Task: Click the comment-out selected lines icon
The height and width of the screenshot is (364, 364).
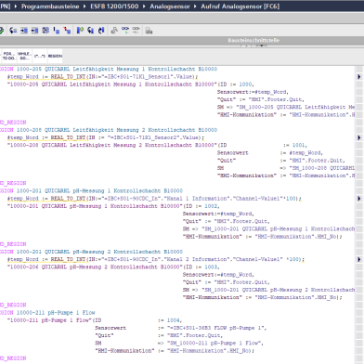Action: (57, 31)
